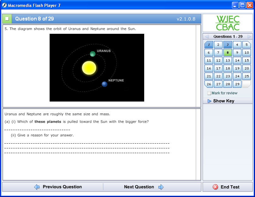Show next question range with right arrow
Image resolution: width=255 pixels, height=197 pixels.
tap(249, 36)
